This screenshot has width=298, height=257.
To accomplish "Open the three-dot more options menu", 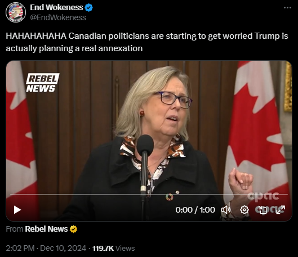I will pos(287,7).
